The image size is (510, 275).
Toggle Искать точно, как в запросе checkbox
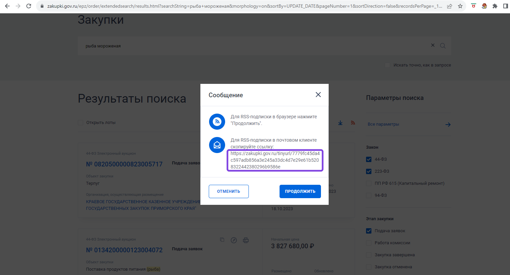point(387,65)
